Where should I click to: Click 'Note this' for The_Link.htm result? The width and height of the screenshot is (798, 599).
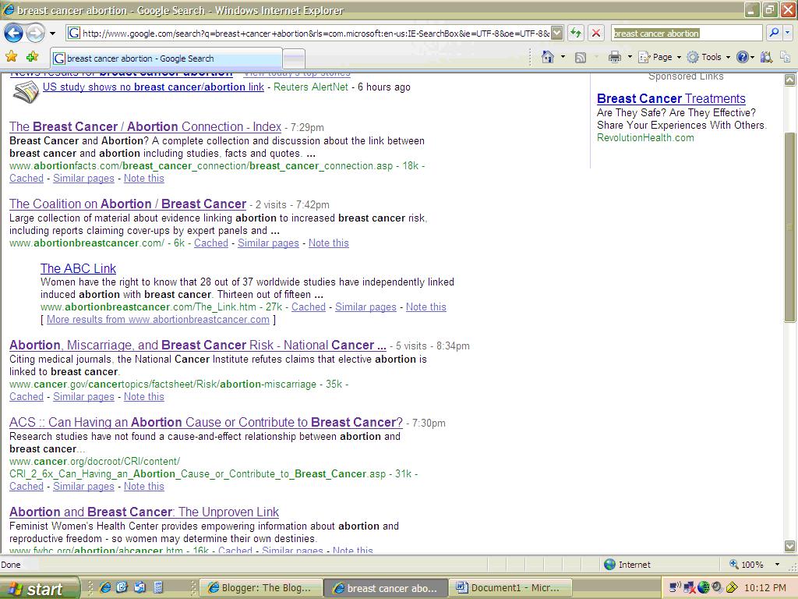click(x=426, y=307)
